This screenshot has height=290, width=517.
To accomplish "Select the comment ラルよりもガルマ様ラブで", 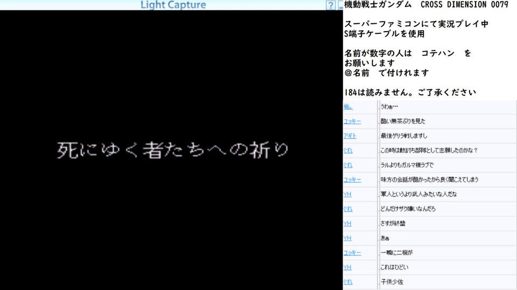I will [x=407, y=165].
